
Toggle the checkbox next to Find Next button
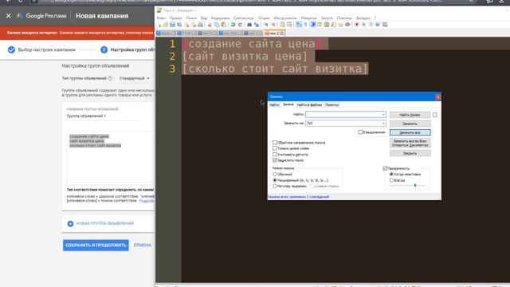[x=435, y=115]
